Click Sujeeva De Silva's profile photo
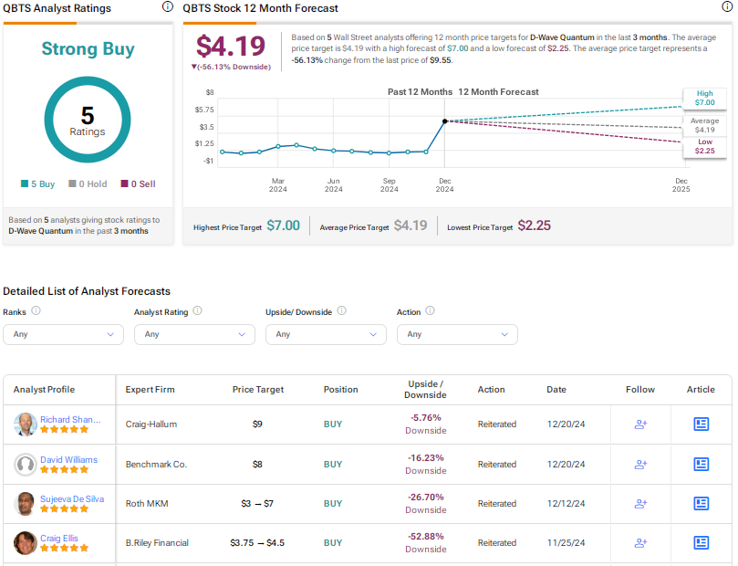 pos(26,503)
